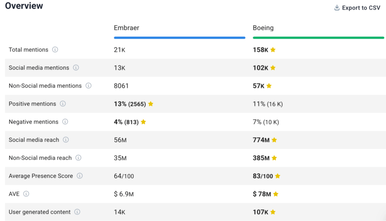Image resolution: width=386 pixels, height=221 pixels.
Task: Select the Boeing column header
Action: point(263,28)
